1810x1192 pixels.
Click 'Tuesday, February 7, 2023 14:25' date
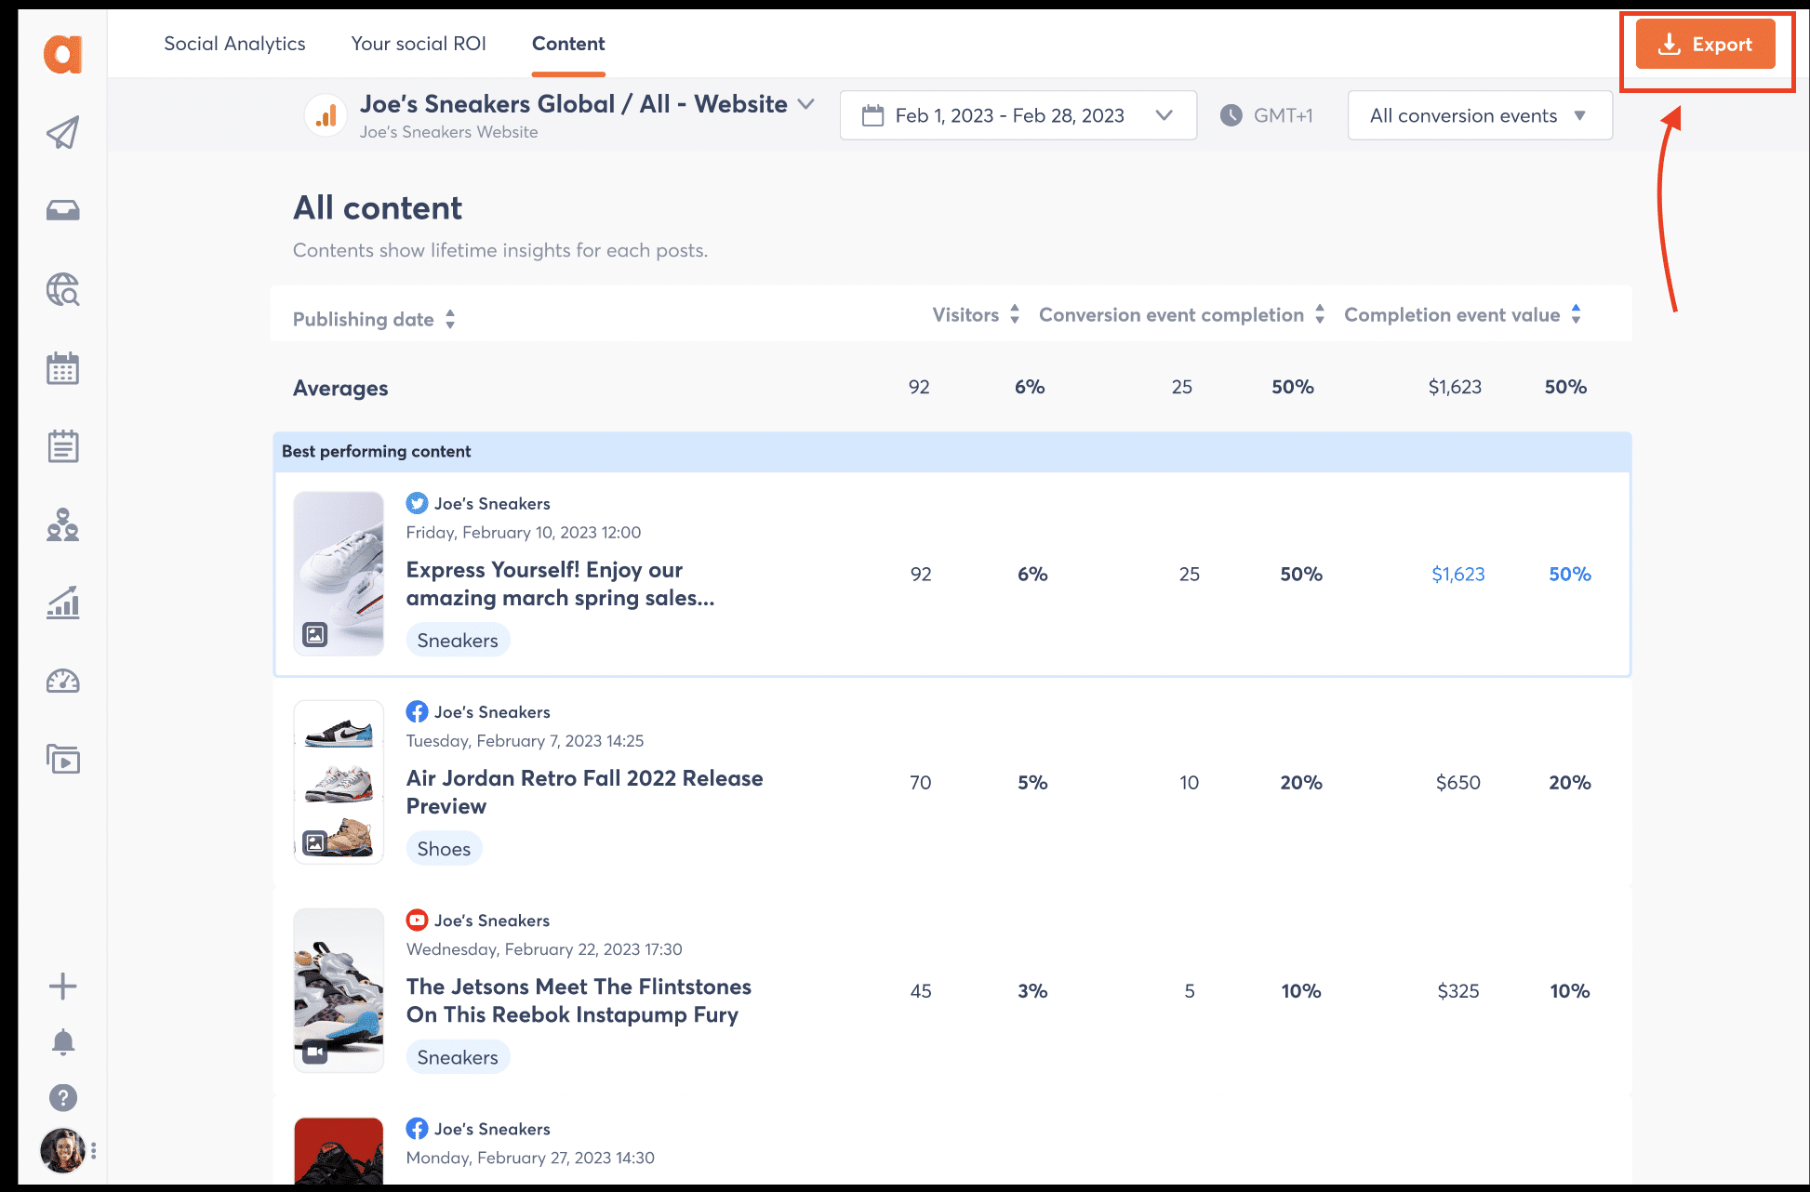pyautogui.click(x=525, y=740)
